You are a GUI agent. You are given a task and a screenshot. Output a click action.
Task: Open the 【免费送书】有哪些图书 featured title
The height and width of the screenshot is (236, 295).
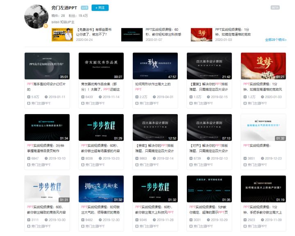94,32
